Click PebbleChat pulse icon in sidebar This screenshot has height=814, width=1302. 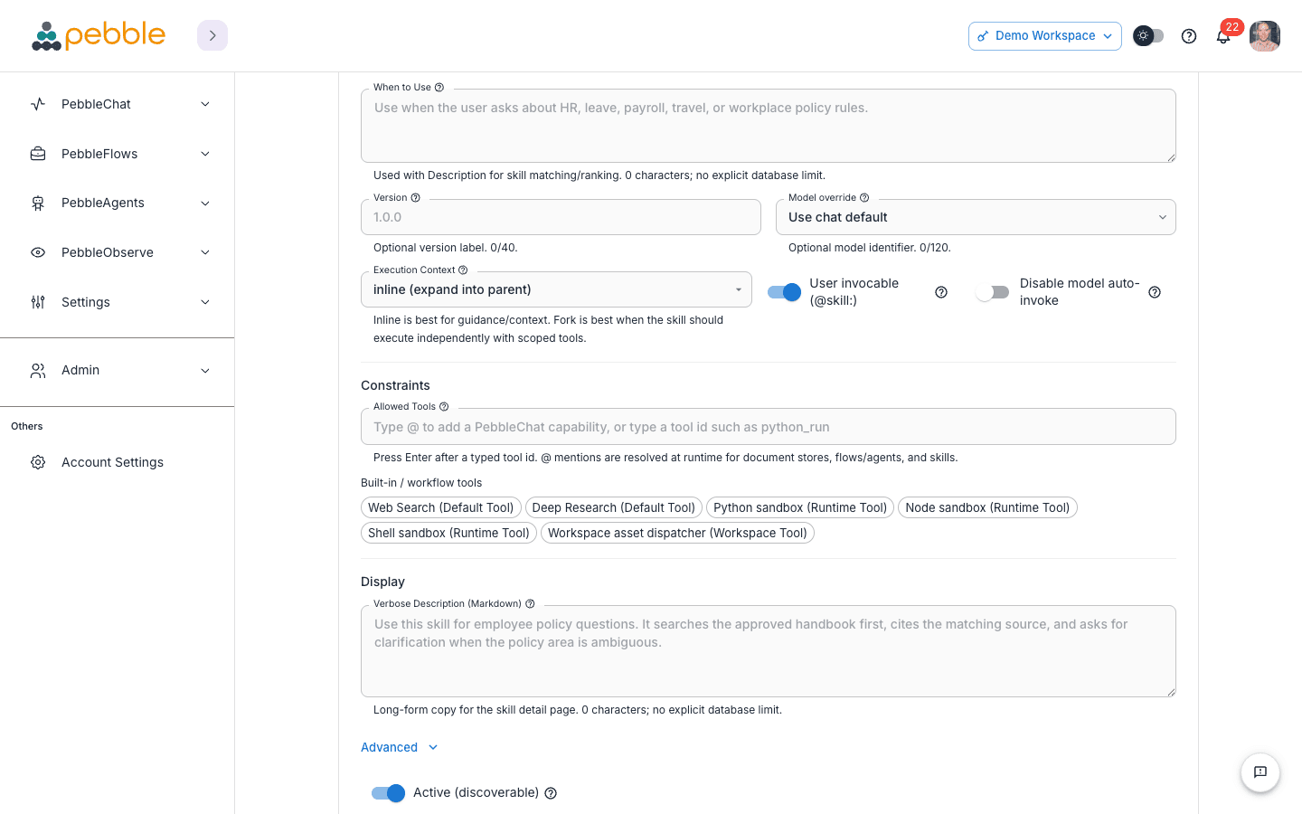38,104
